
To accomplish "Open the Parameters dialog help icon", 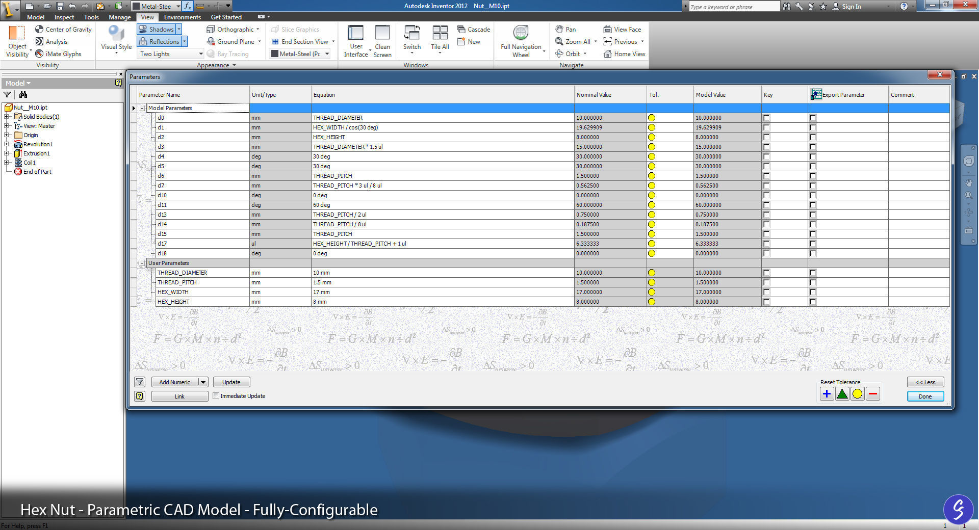I will [140, 396].
